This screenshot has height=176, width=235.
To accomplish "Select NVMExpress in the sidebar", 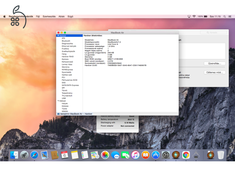I will (67, 70).
